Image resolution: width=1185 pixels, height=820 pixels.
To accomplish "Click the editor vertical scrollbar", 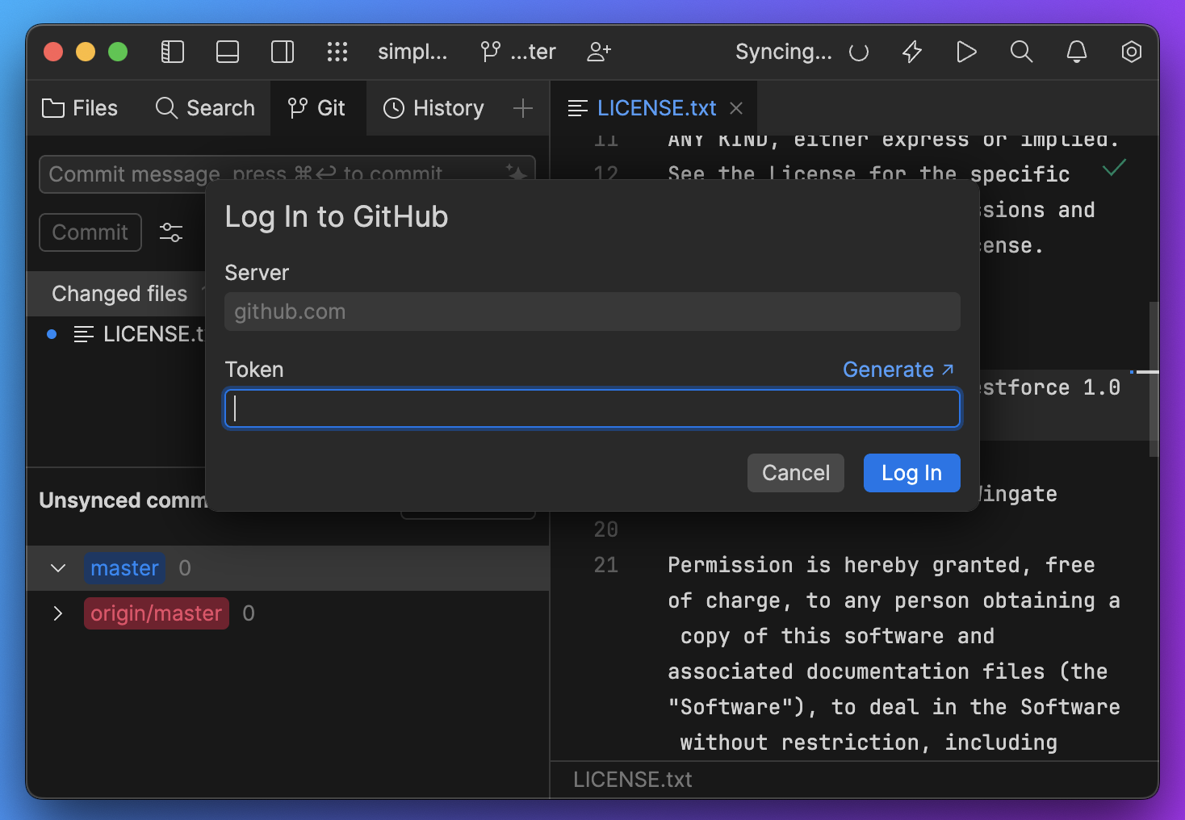I will 1154,379.
